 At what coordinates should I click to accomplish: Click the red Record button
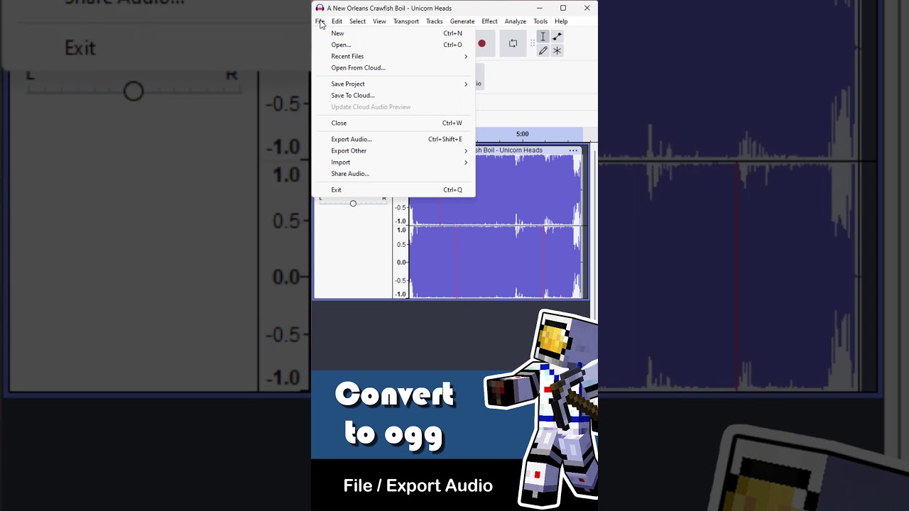click(x=481, y=43)
